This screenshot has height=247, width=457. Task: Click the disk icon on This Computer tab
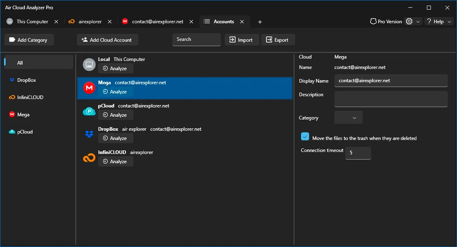coord(10,21)
